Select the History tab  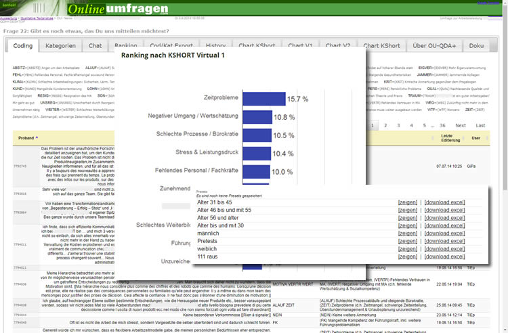pyautogui.click(x=215, y=46)
